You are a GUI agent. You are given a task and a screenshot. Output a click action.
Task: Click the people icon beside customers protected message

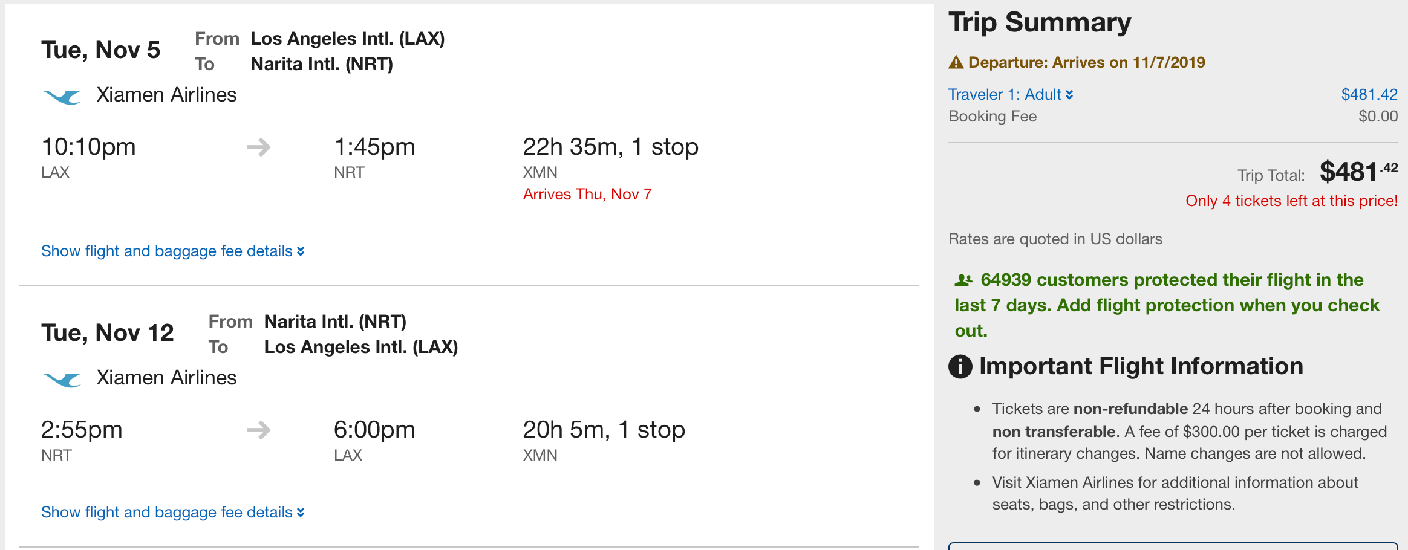click(963, 280)
